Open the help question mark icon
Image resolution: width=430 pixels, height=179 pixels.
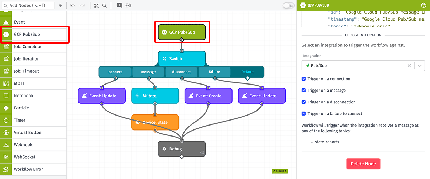click(x=424, y=5)
